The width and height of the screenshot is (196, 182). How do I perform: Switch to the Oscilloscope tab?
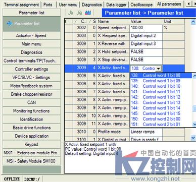tap(141, 5)
